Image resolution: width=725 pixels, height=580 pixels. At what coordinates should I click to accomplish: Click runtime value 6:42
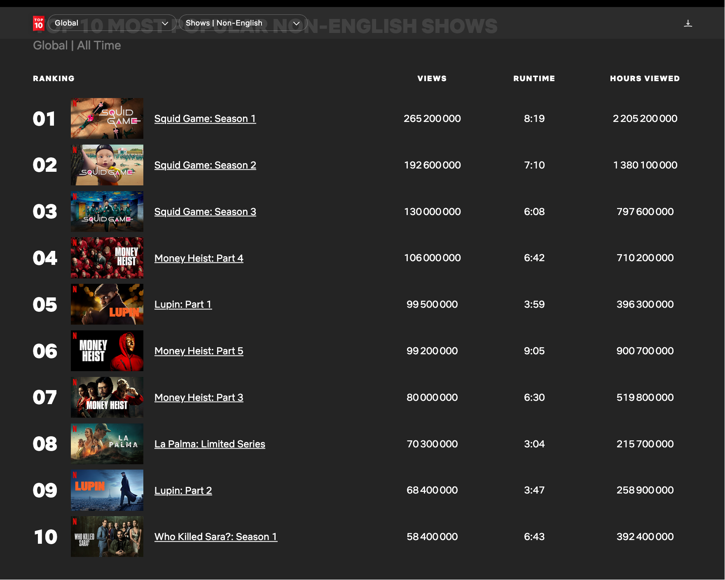point(534,258)
